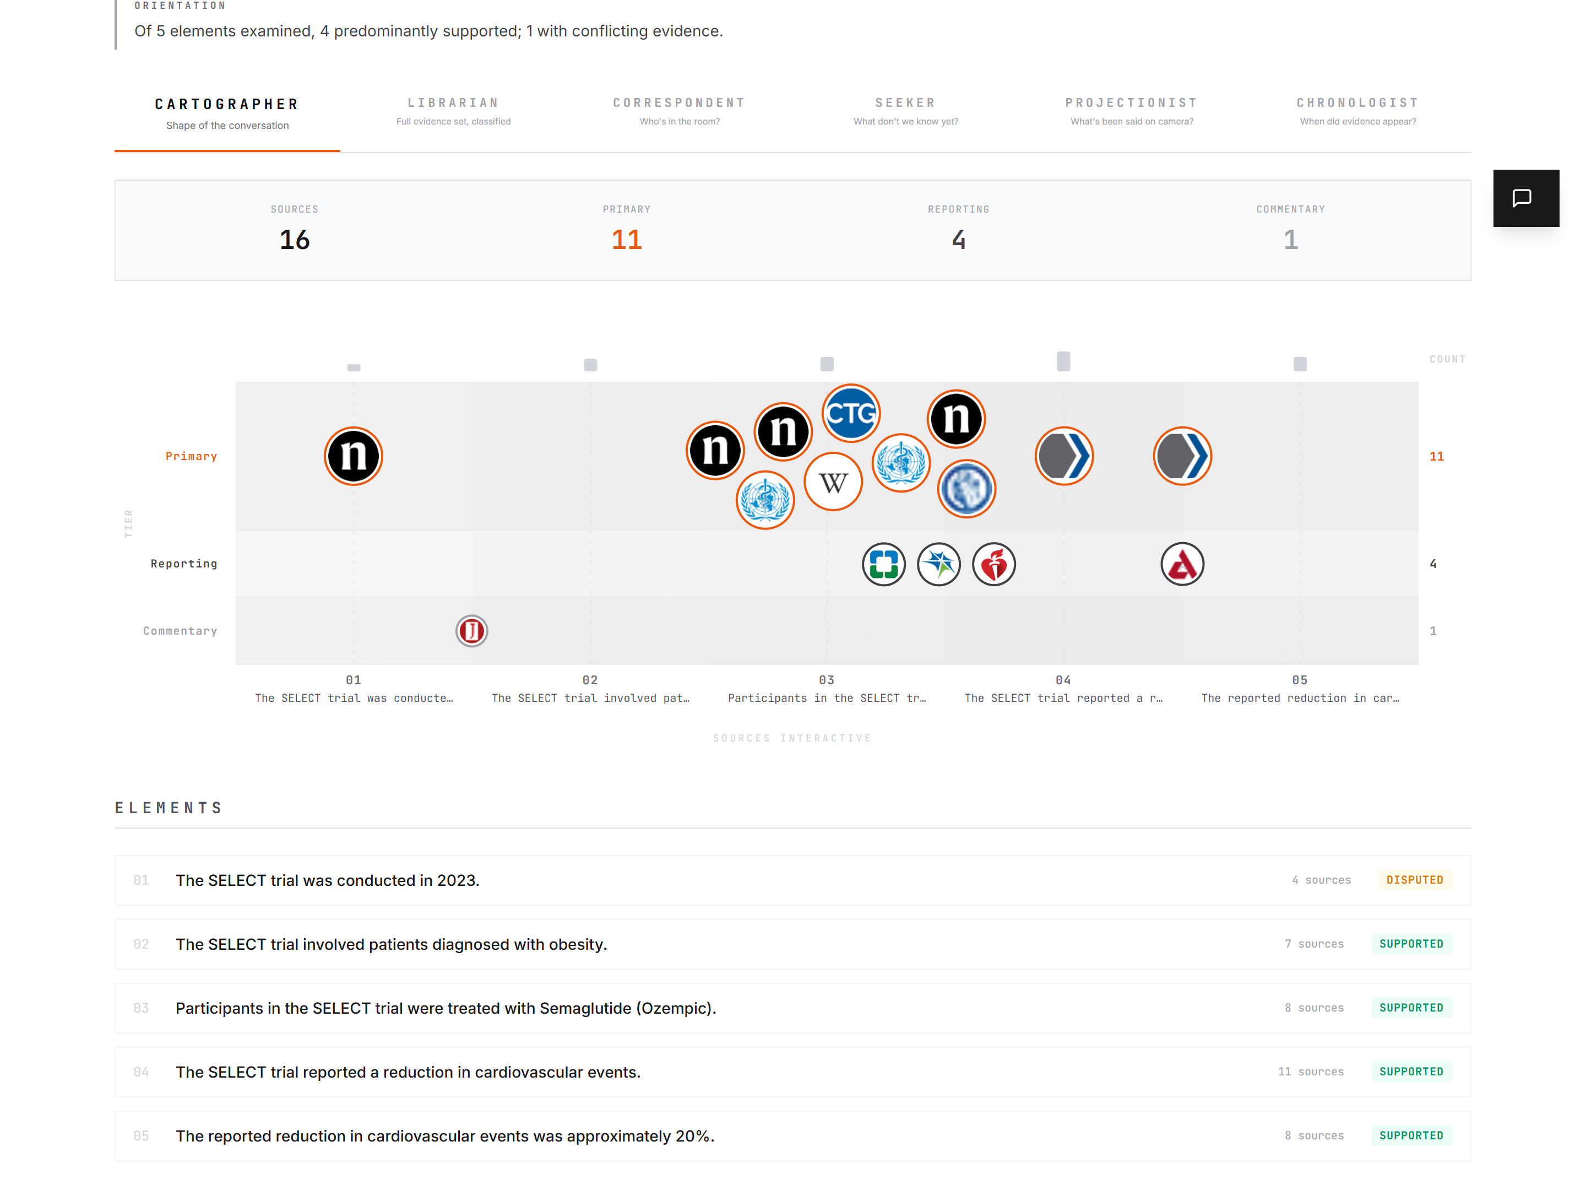Click the Sources total '16'

[x=295, y=240]
